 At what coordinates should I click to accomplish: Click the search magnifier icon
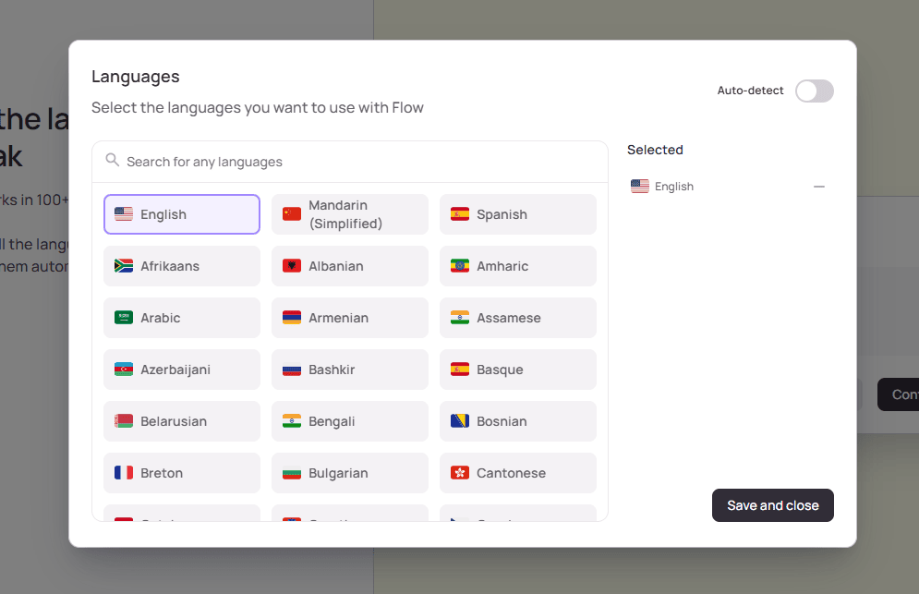113,161
